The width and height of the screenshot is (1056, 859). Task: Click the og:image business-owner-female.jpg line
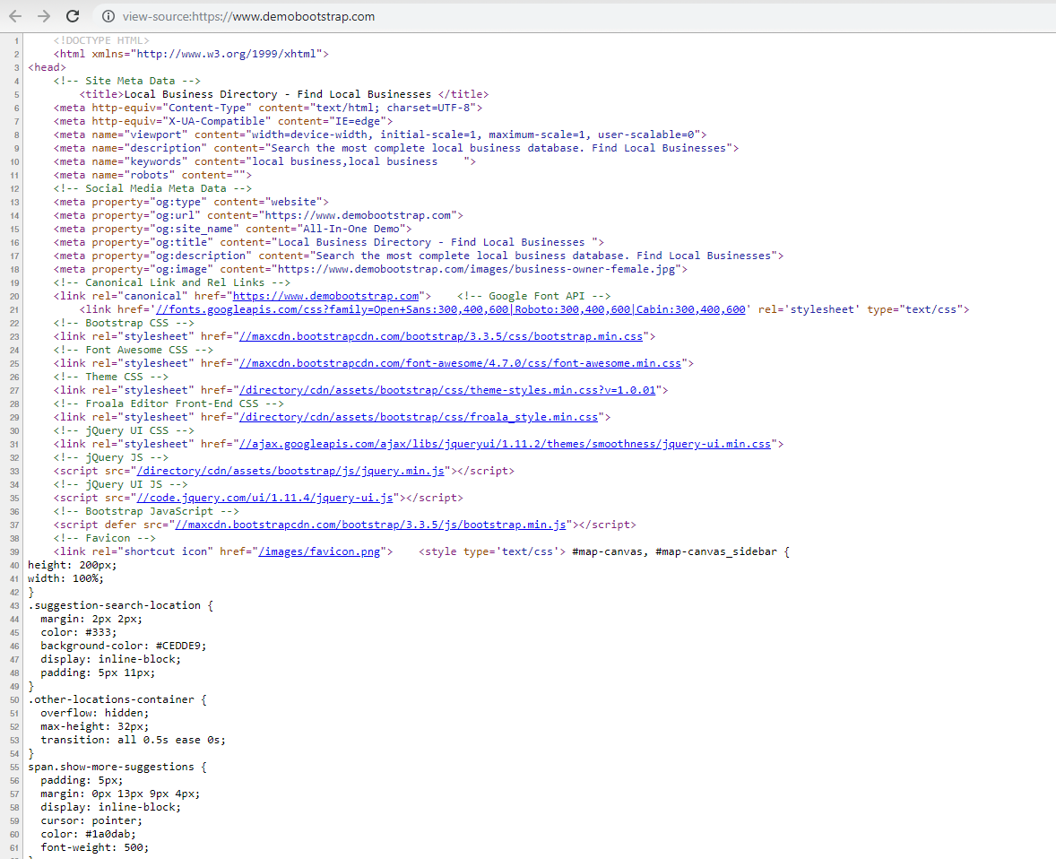point(370,270)
